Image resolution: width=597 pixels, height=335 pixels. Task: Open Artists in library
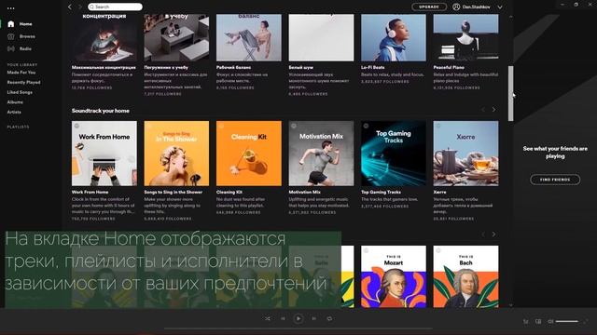click(14, 112)
